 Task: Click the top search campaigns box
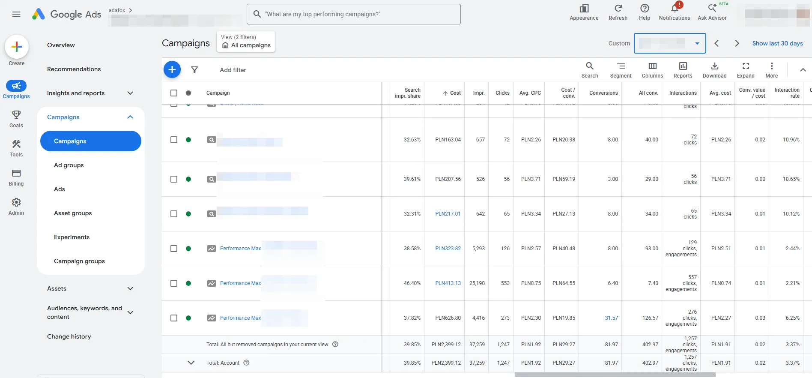click(x=354, y=14)
